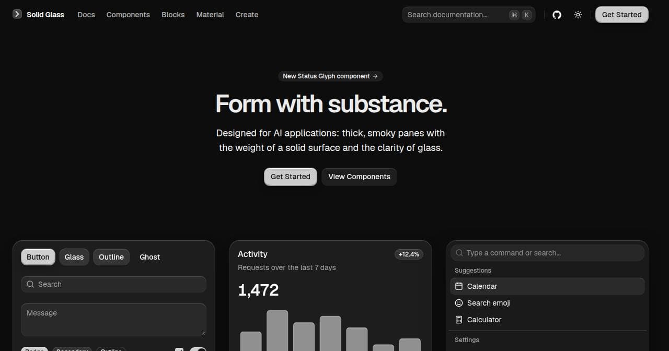Focus the Type a command or search field
This screenshot has width=669, height=351.
[547, 253]
